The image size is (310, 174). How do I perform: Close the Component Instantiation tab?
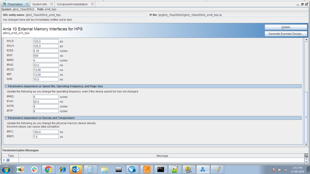[92, 4]
